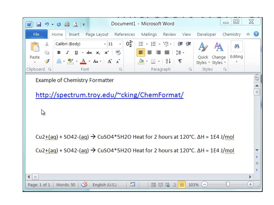Click the Undo arrow icon
274x205 pixels.
pyautogui.click(x=47, y=24)
